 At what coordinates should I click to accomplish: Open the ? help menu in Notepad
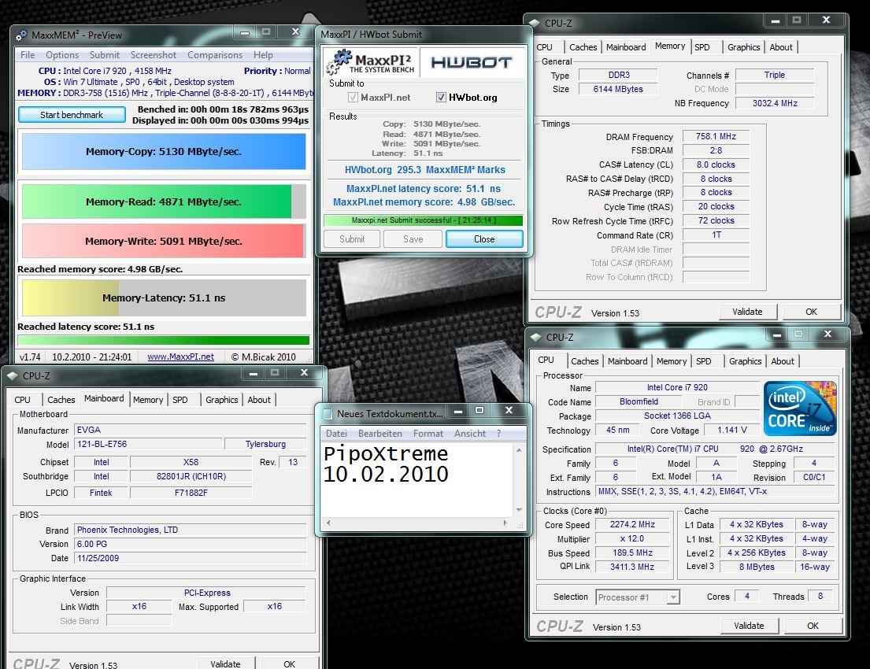click(x=498, y=433)
